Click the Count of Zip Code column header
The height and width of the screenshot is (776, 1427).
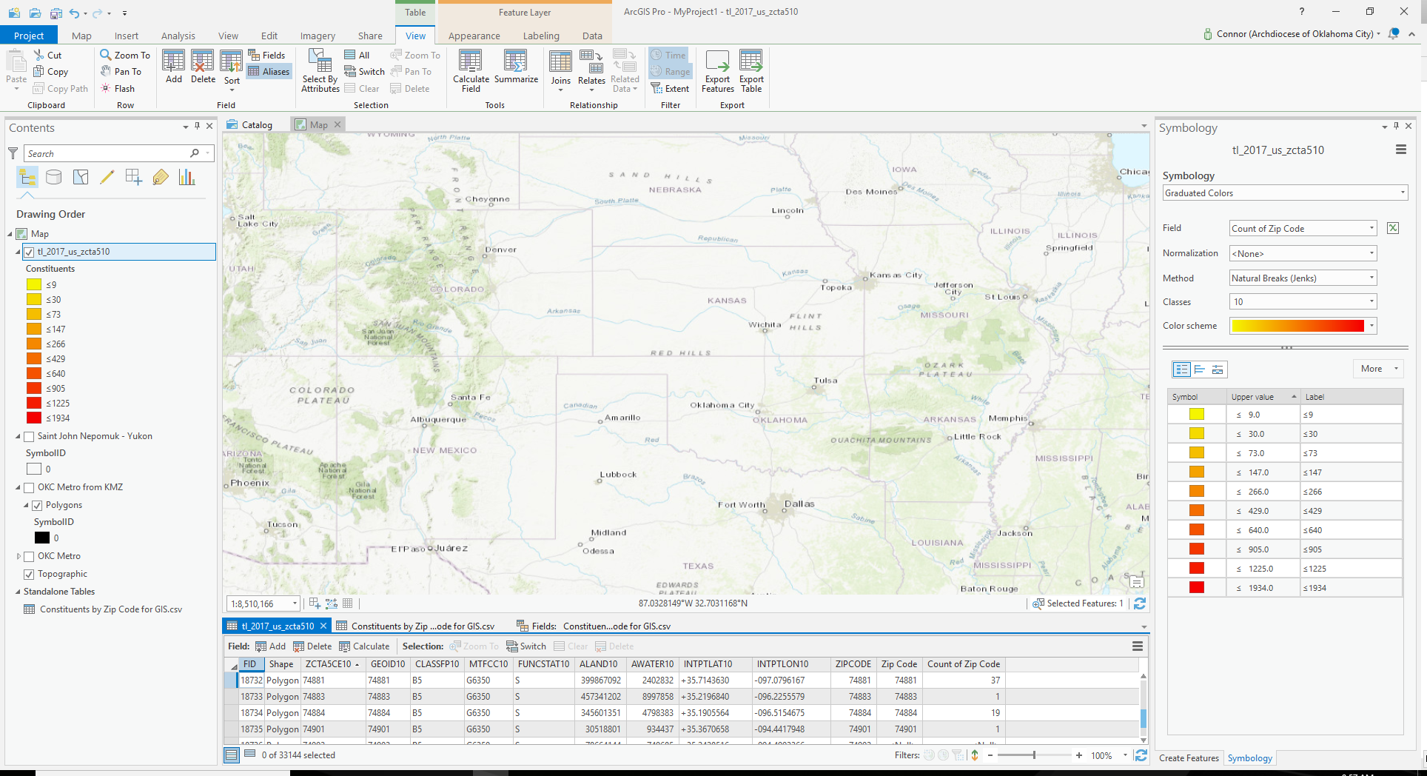(x=963, y=664)
